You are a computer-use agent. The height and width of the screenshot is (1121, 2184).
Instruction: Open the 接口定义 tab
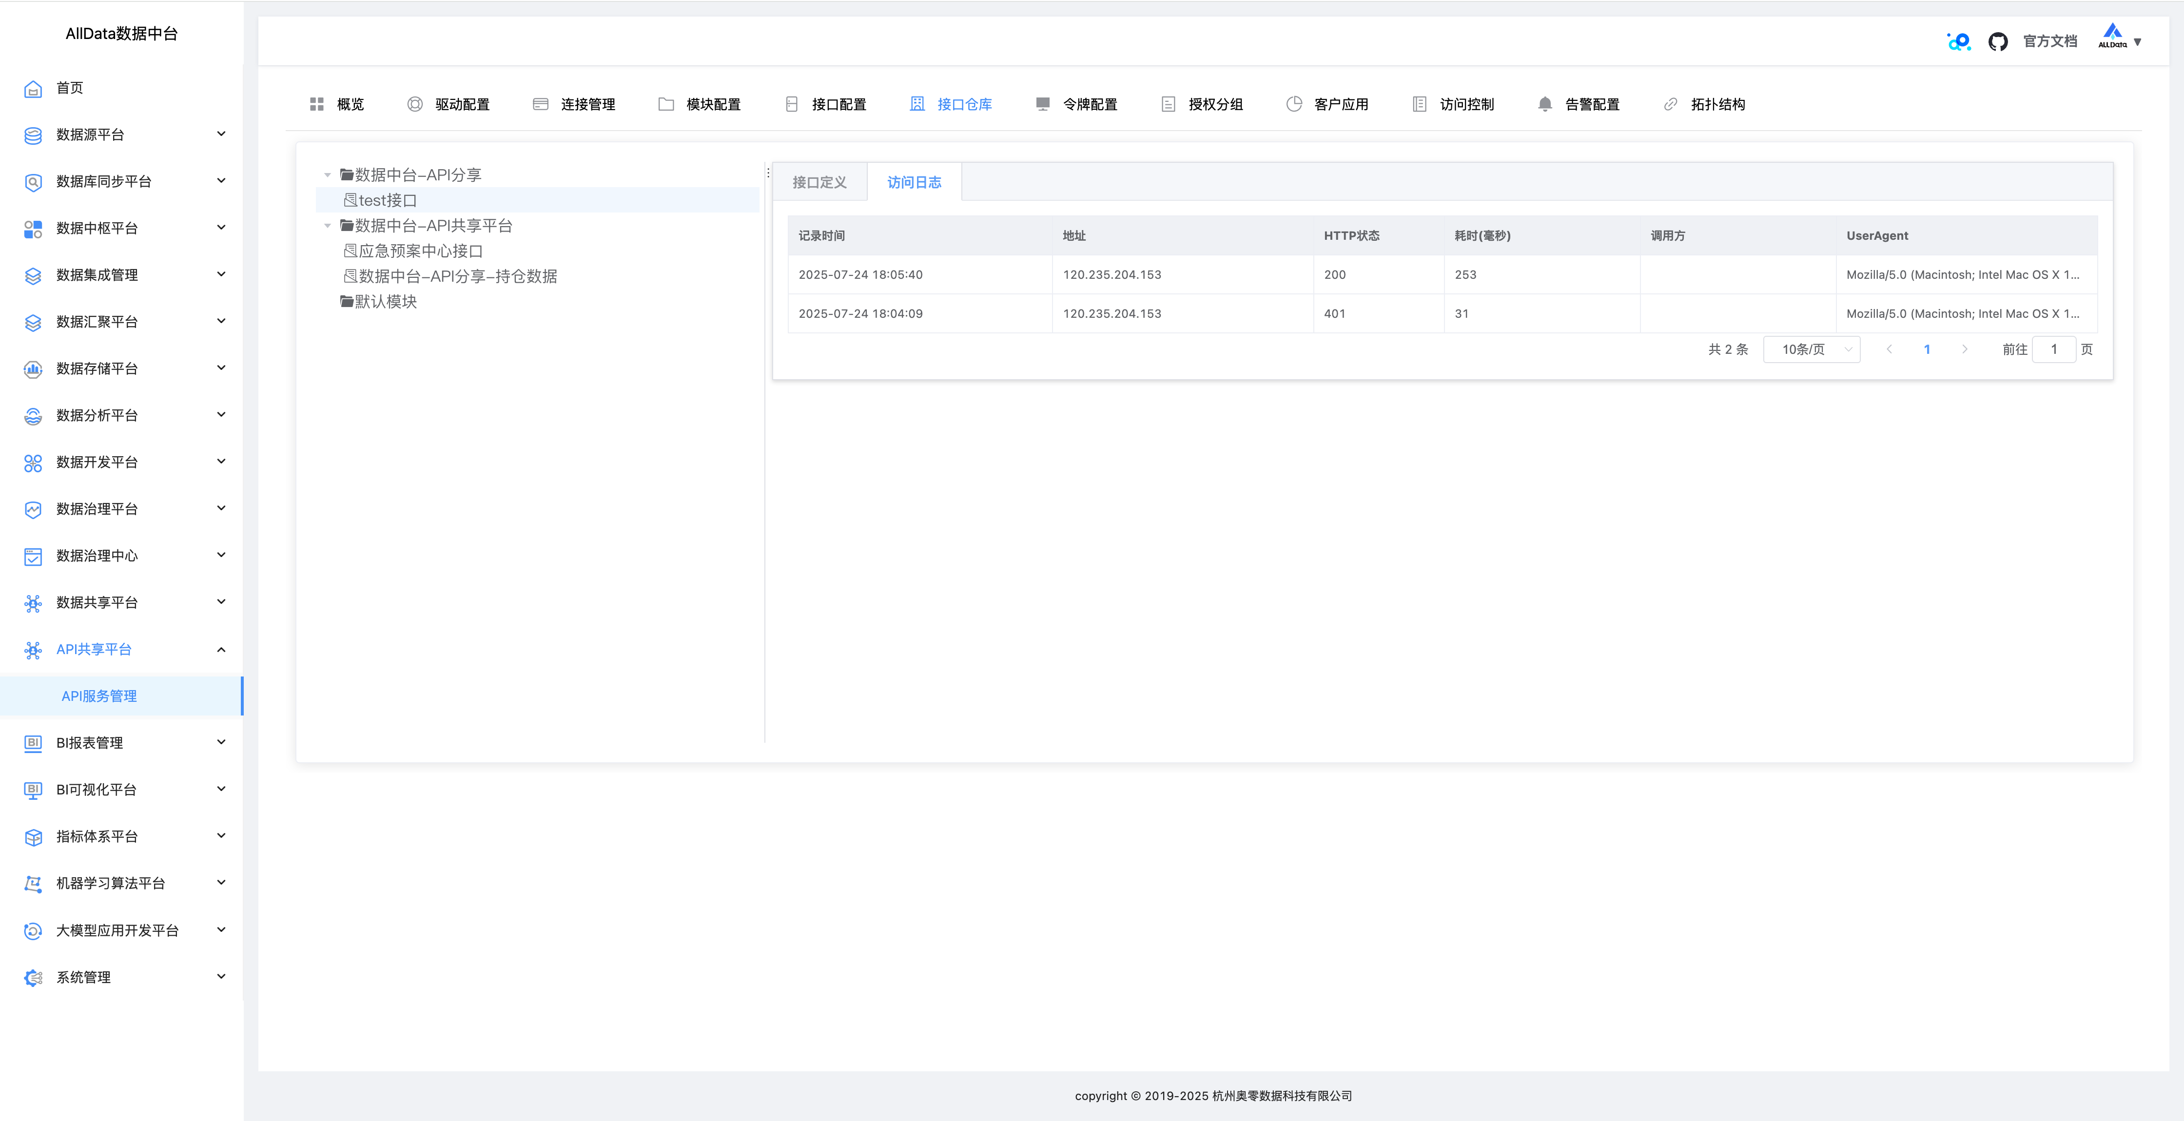click(819, 182)
